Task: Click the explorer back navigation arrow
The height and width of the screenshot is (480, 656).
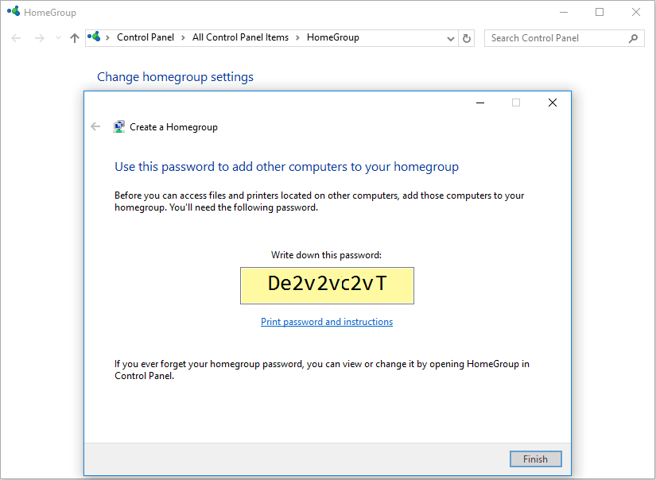Action: [16, 38]
